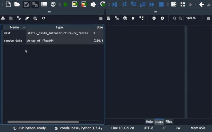Click the horizontal scrollbar in Variable Explorer
The width and height of the screenshot is (212, 132).
(x=43, y=122)
